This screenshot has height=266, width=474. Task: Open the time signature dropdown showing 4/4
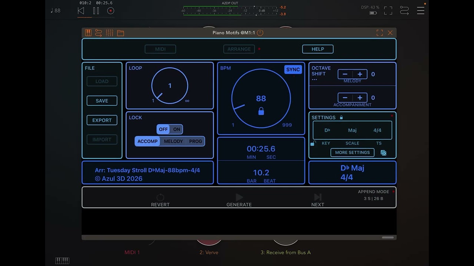(377, 130)
